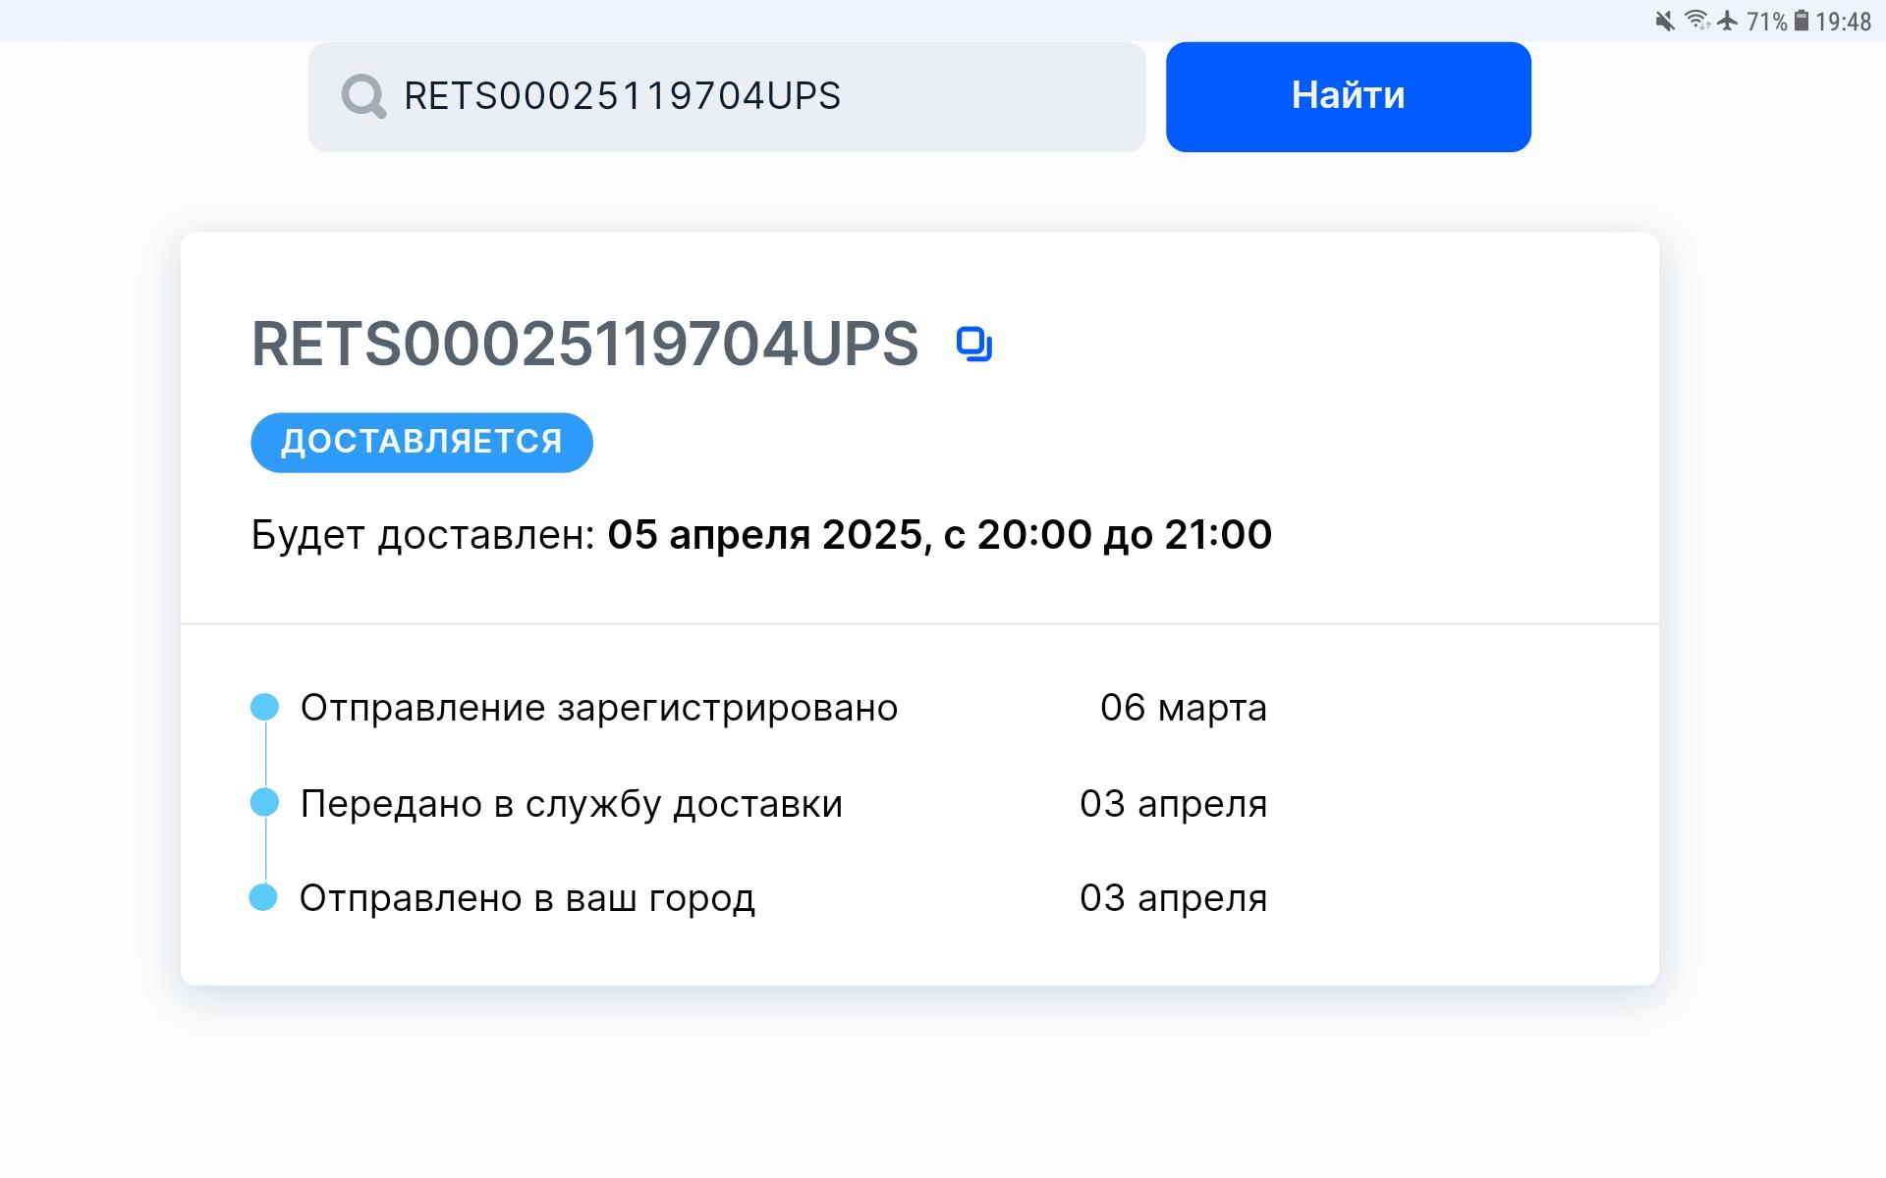1886x1178 pixels.
Task: Tap the 19:48 clock in status bar
Action: coord(1843,22)
